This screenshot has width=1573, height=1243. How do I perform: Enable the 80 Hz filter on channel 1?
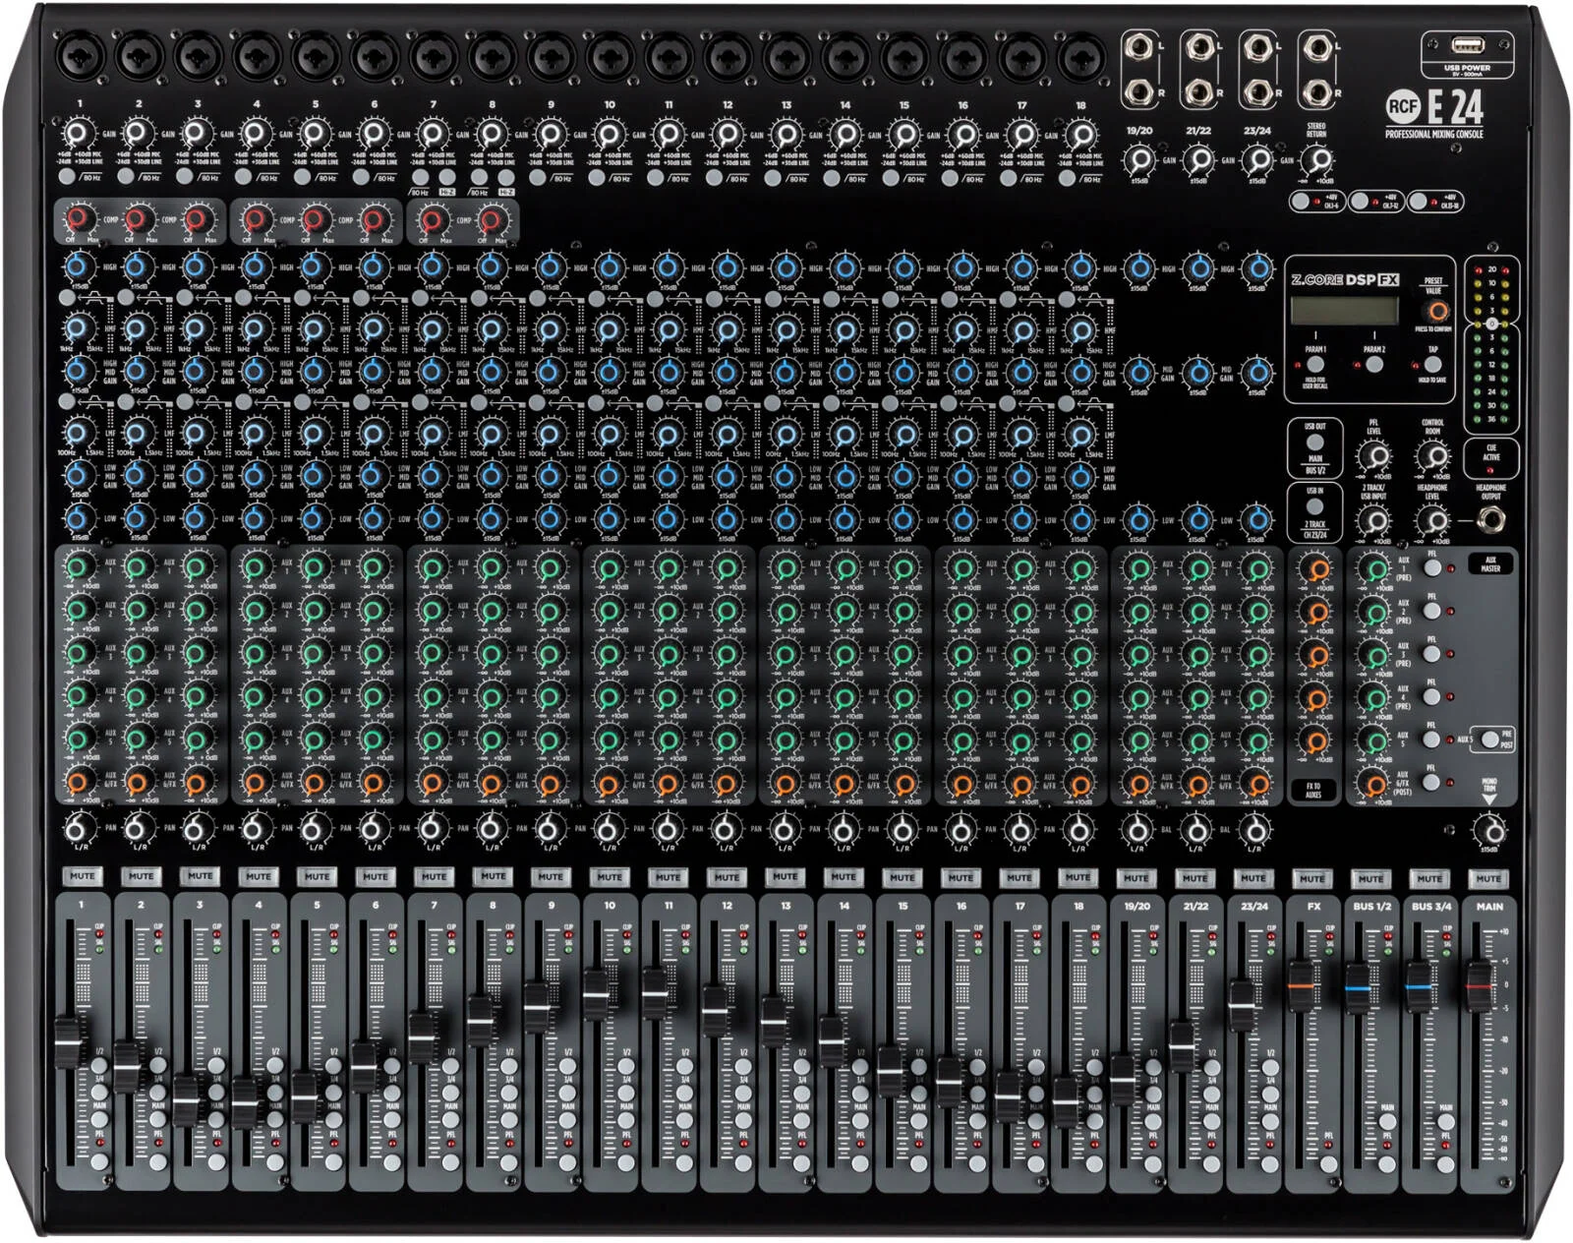click(67, 177)
